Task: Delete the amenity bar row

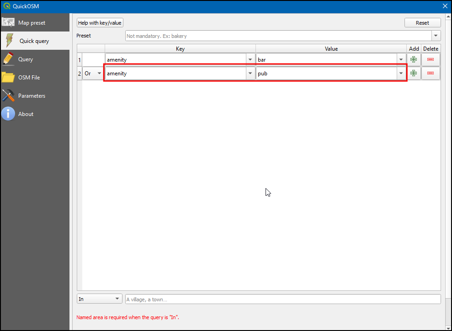Action: (431, 59)
